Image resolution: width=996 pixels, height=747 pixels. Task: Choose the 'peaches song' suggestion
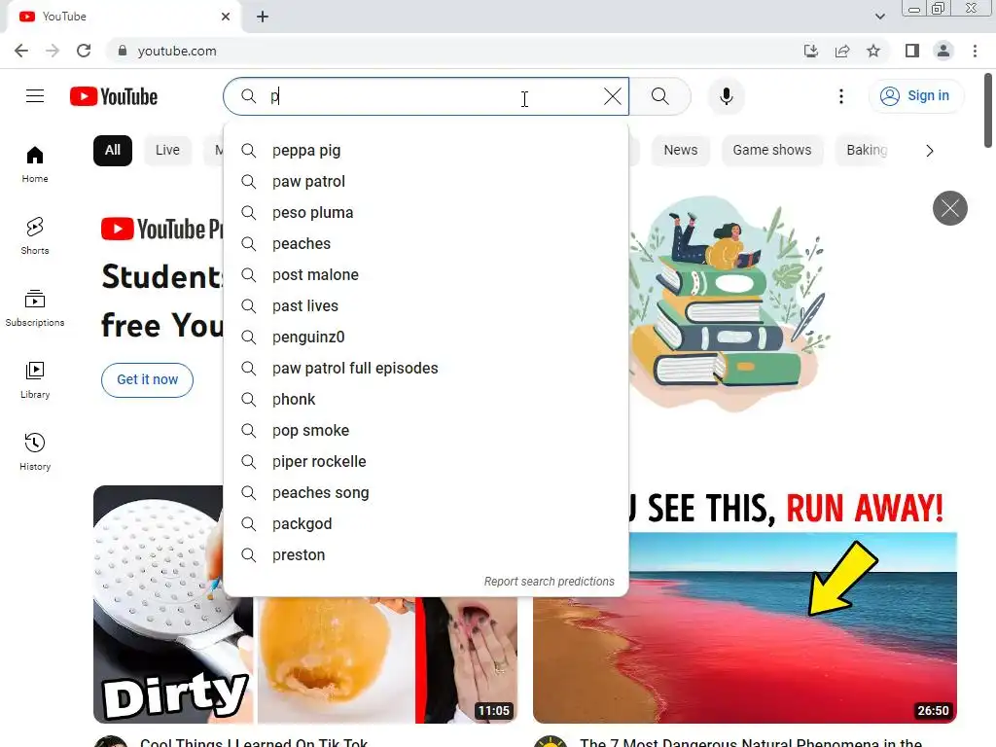pos(426,493)
